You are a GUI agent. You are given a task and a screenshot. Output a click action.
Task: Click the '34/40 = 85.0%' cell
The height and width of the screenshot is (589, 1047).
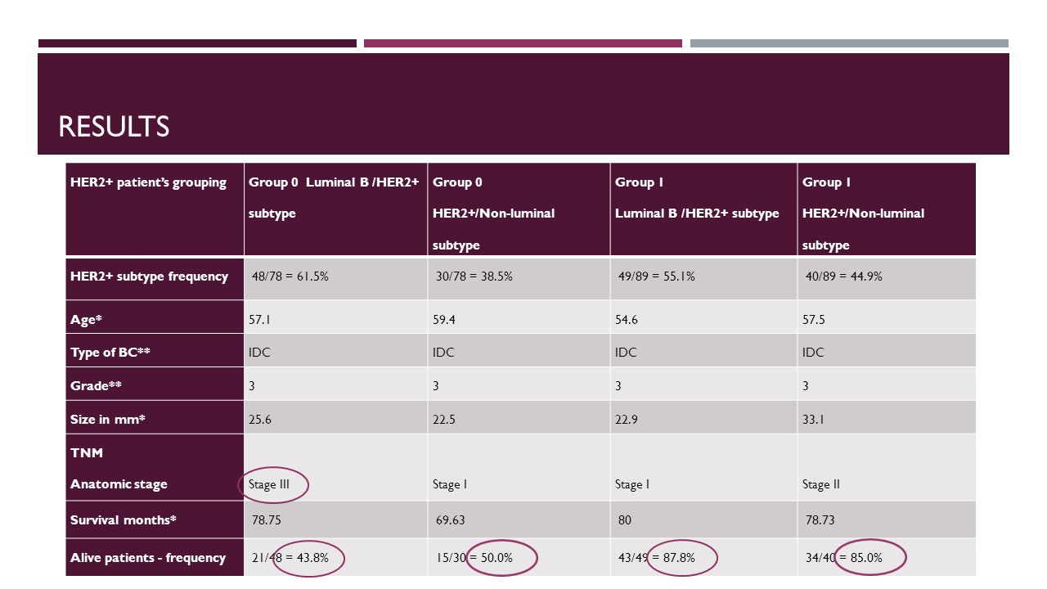[887, 557]
